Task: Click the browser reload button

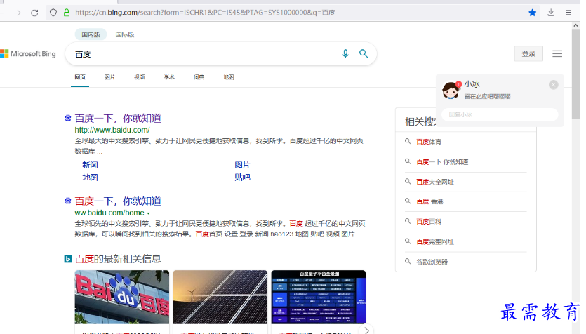Action: click(x=34, y=13)
